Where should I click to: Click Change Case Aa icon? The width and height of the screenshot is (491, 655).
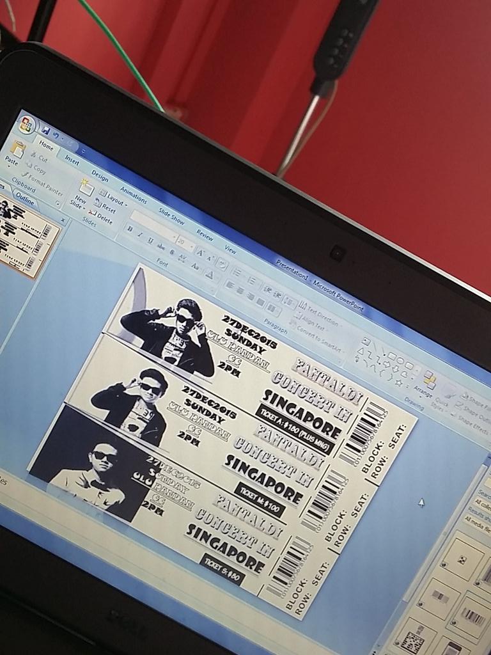click(195, 265)
